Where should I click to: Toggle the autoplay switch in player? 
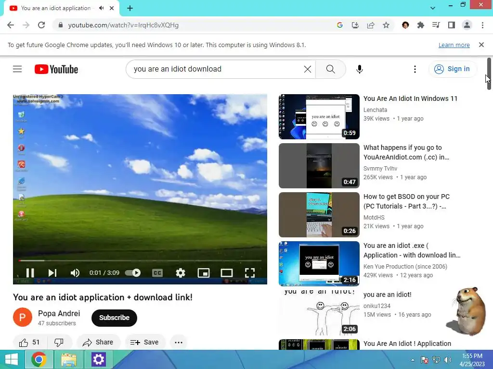(133, 273)
